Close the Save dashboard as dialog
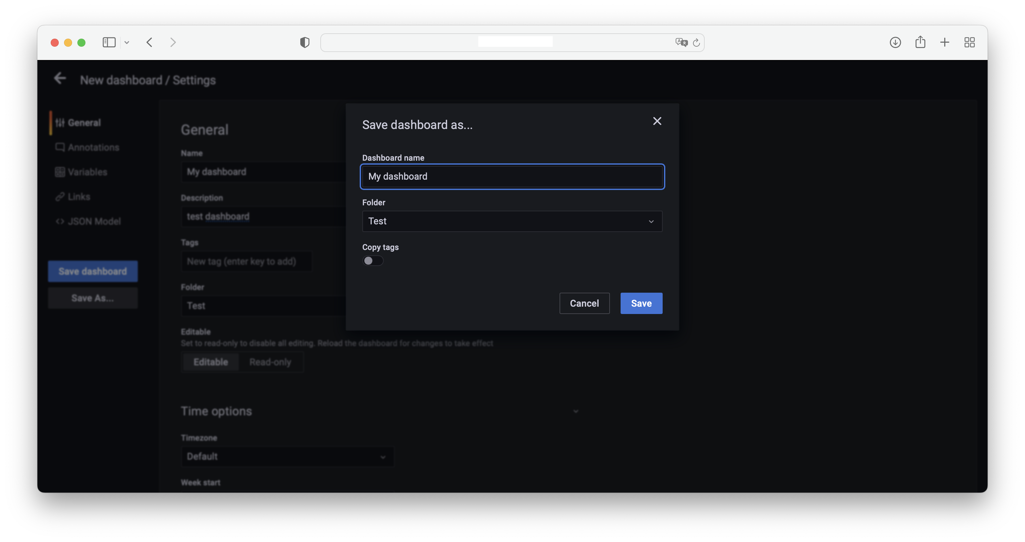Image resolution: width=1025 pixels, height=542 pixels. [x=657, y=121]
